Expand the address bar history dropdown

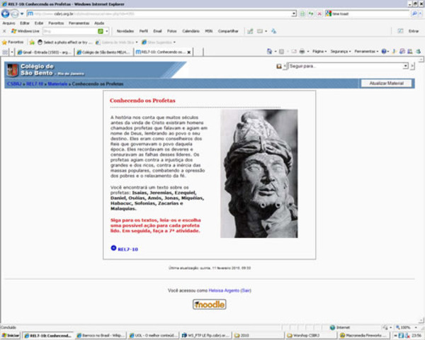point(294,13)
